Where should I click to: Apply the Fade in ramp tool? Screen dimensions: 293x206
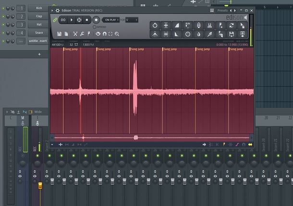[x=177, y=26]
